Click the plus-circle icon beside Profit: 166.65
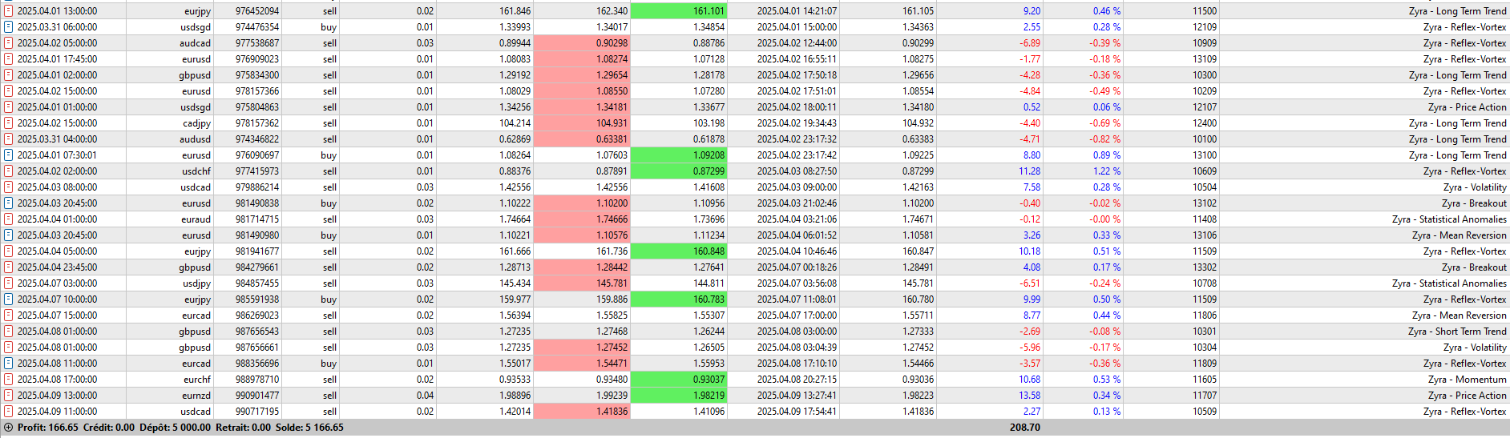 (x=9, y=428)
